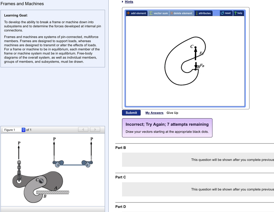
Task: Switch to the Part D section
Action: [x=120, y=206]
